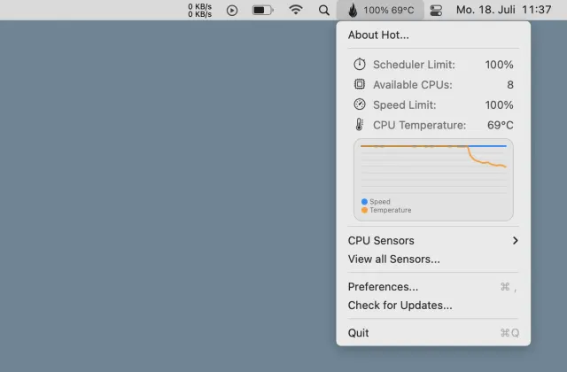The height and width of the screenshot is (372, 567).
Task: Click the CPU Sensors chevron arrow
Action: point(515,240)
